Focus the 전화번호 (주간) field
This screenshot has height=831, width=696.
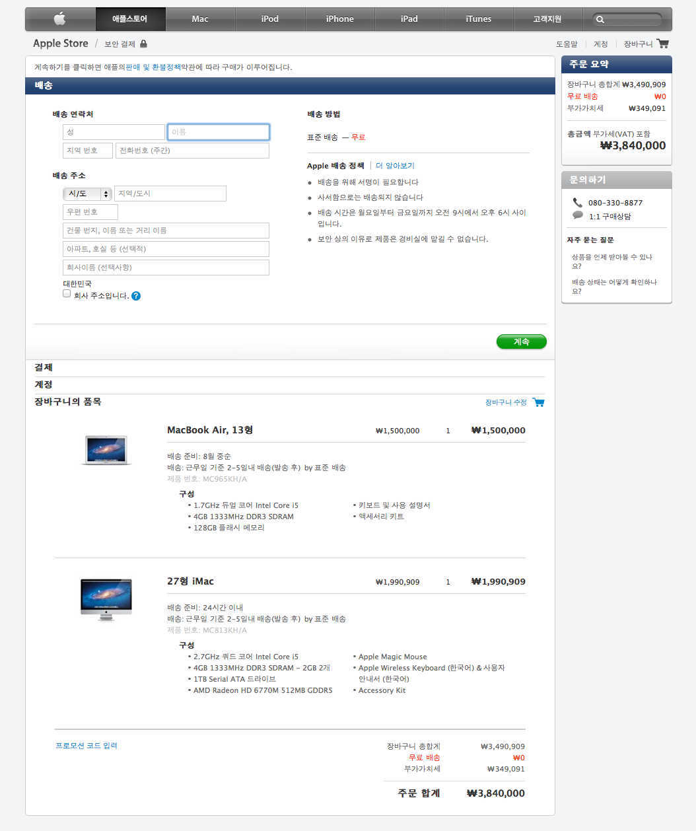tap(193, 151)
